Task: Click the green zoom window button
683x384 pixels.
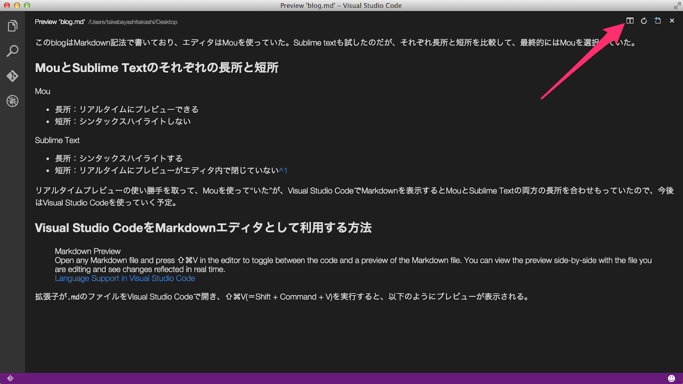Action: (27, 5)
